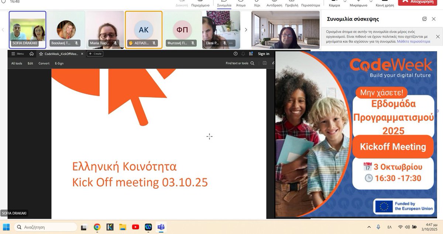Go to Acrobat Home icon
Image resolution: width=443 pixels, height=234 pixels.
(32, 54)
